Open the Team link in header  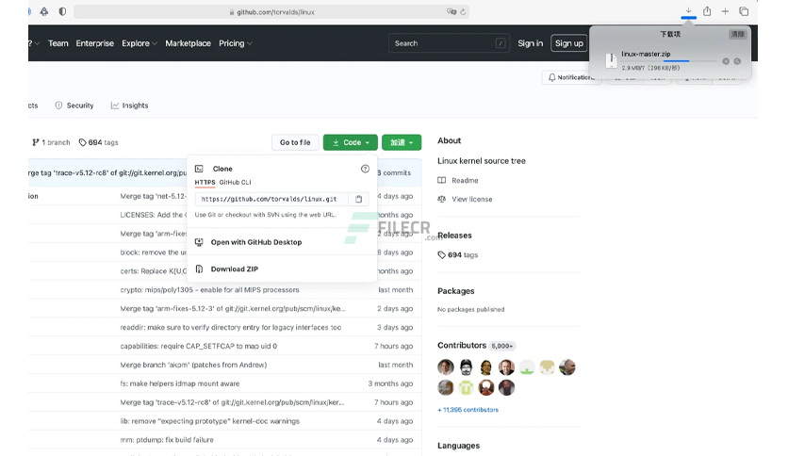[x=58, y=43]
